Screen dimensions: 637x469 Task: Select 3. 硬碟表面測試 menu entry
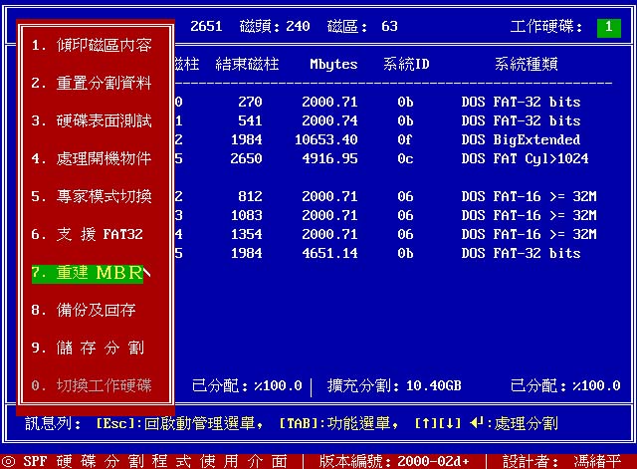92,120
